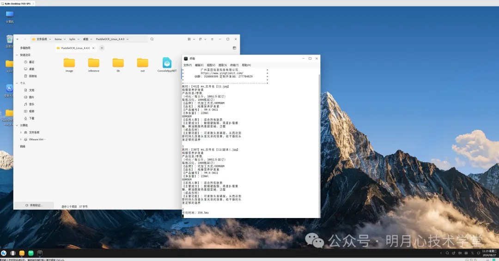Image resolution: width=499 pixels, height=261 pixels.
Task: Add a new file manager tab
Action: [102, 48]
